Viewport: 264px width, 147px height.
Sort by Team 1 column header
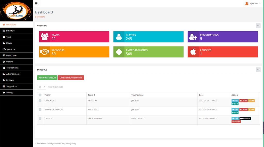pyautogui.click(x=65, y=95)
